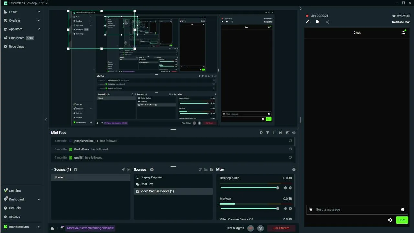
Task: Click the screen icon in Sources header
Action: 200,170
